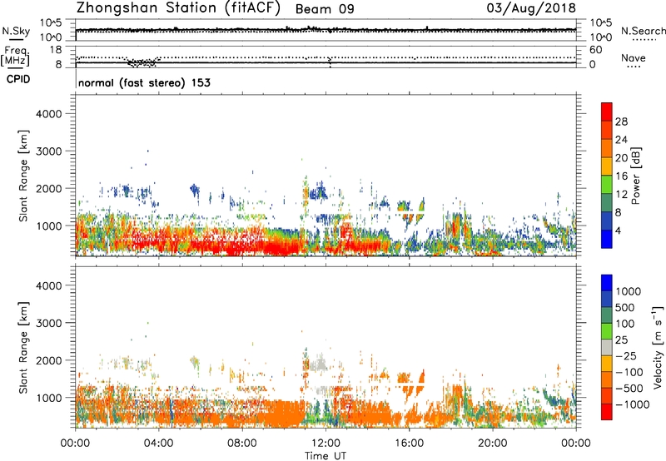Pick the light green segment of power colorbar

point(607,184)
